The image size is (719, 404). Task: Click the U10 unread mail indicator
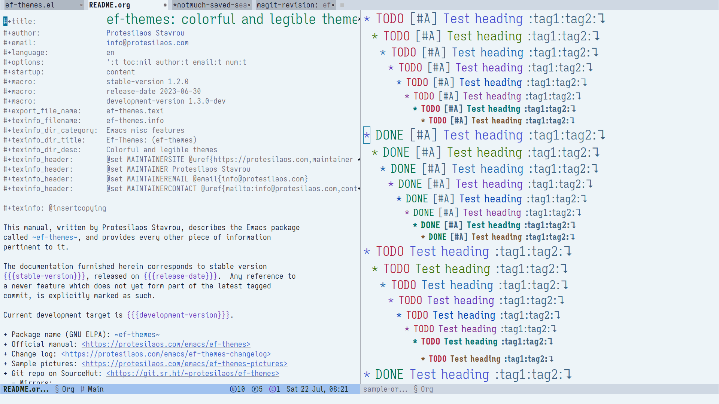pos(237,389)
